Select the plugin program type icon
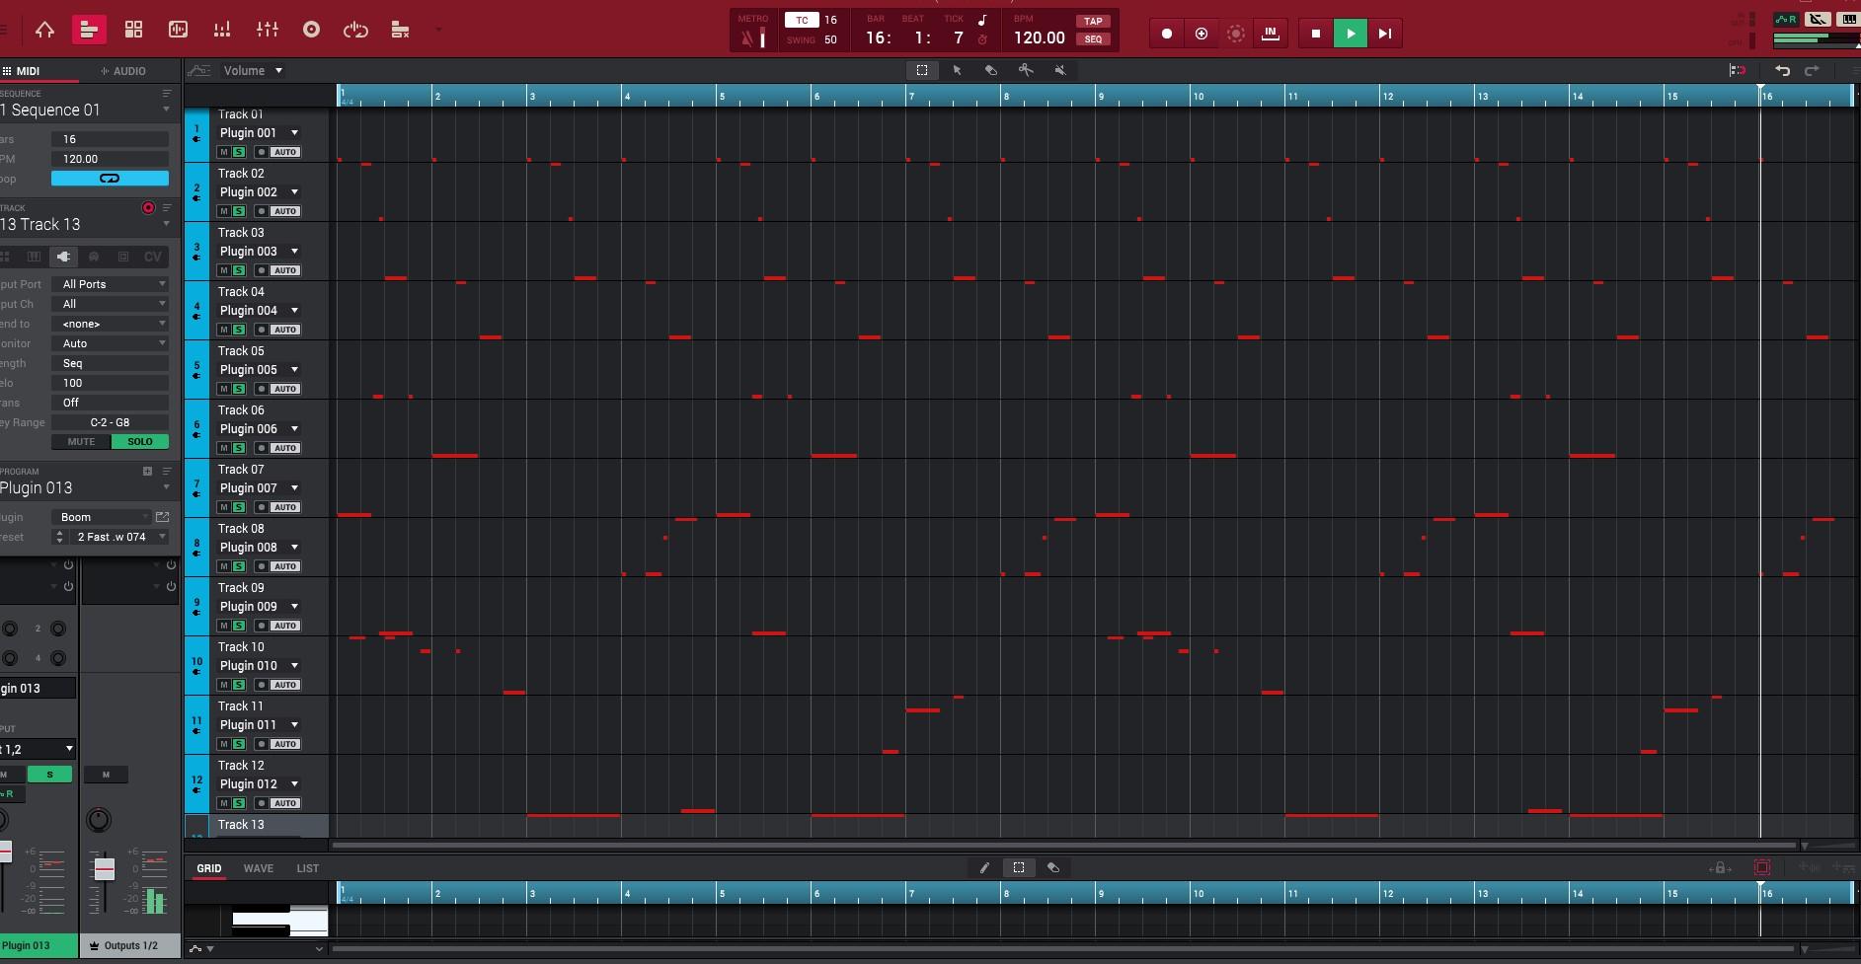 (63, 257)
